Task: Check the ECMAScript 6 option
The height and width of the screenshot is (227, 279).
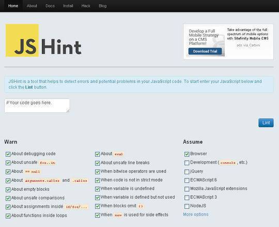Action: coord(187,180)
